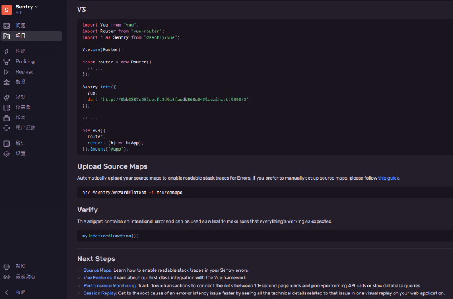Follow the "this guide" source maps link
453x299 pixels.
388,178
